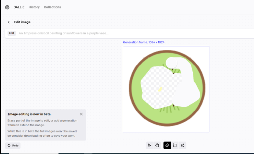Focus the prompt description input field
This screenshot has height=154, width=254.
135,33
